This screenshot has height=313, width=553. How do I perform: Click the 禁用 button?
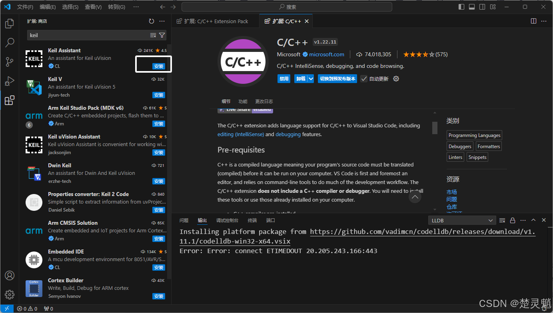pos(284,79)
